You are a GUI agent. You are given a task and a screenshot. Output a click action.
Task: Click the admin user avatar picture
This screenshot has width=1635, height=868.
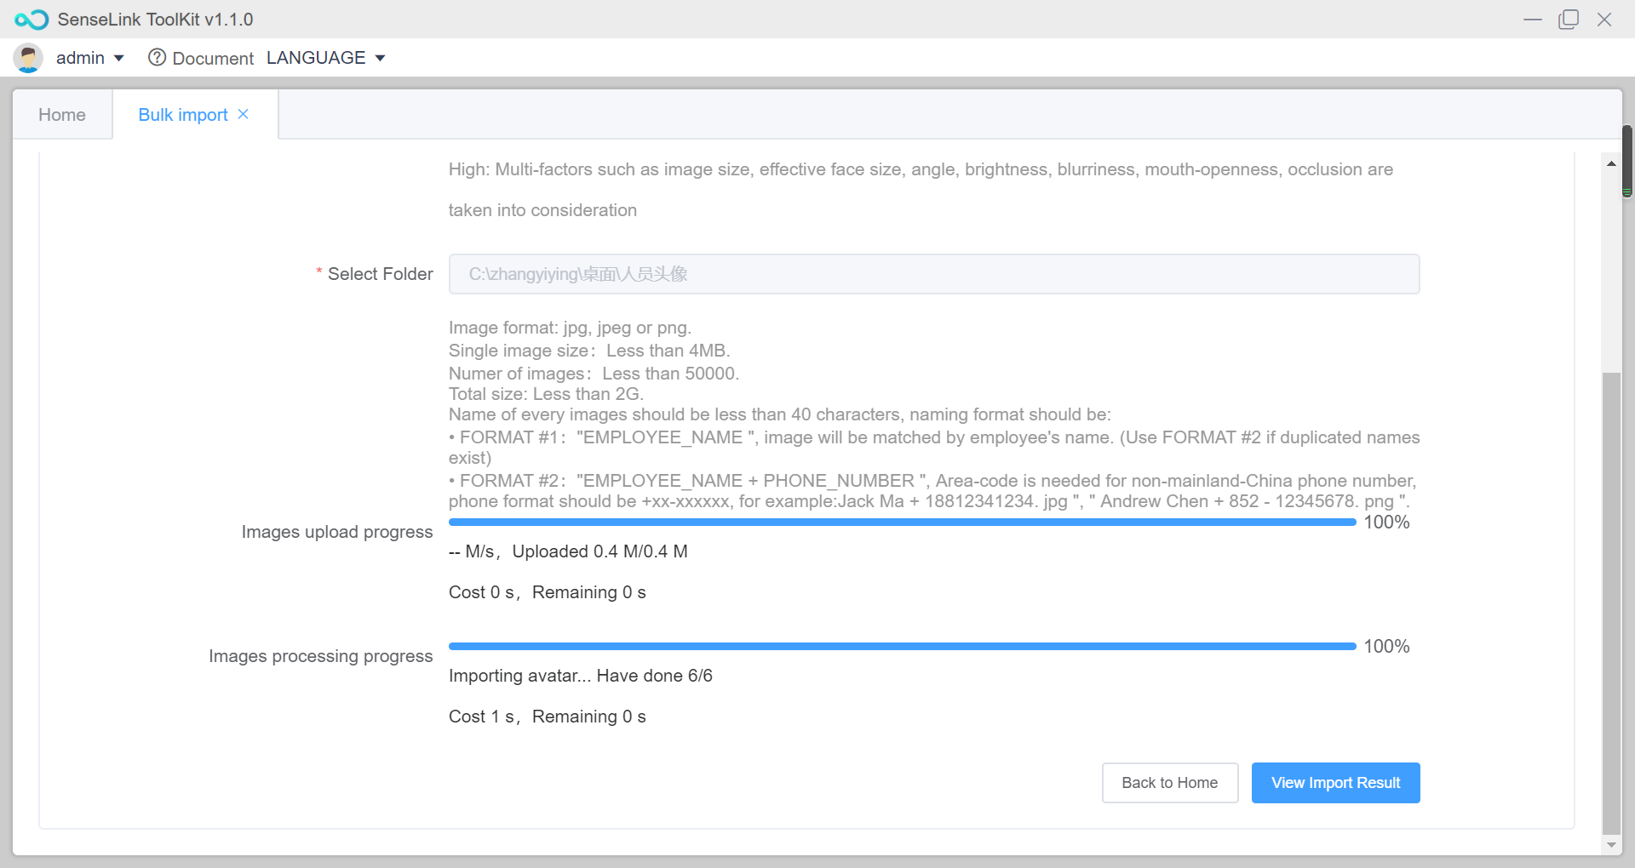28,58
